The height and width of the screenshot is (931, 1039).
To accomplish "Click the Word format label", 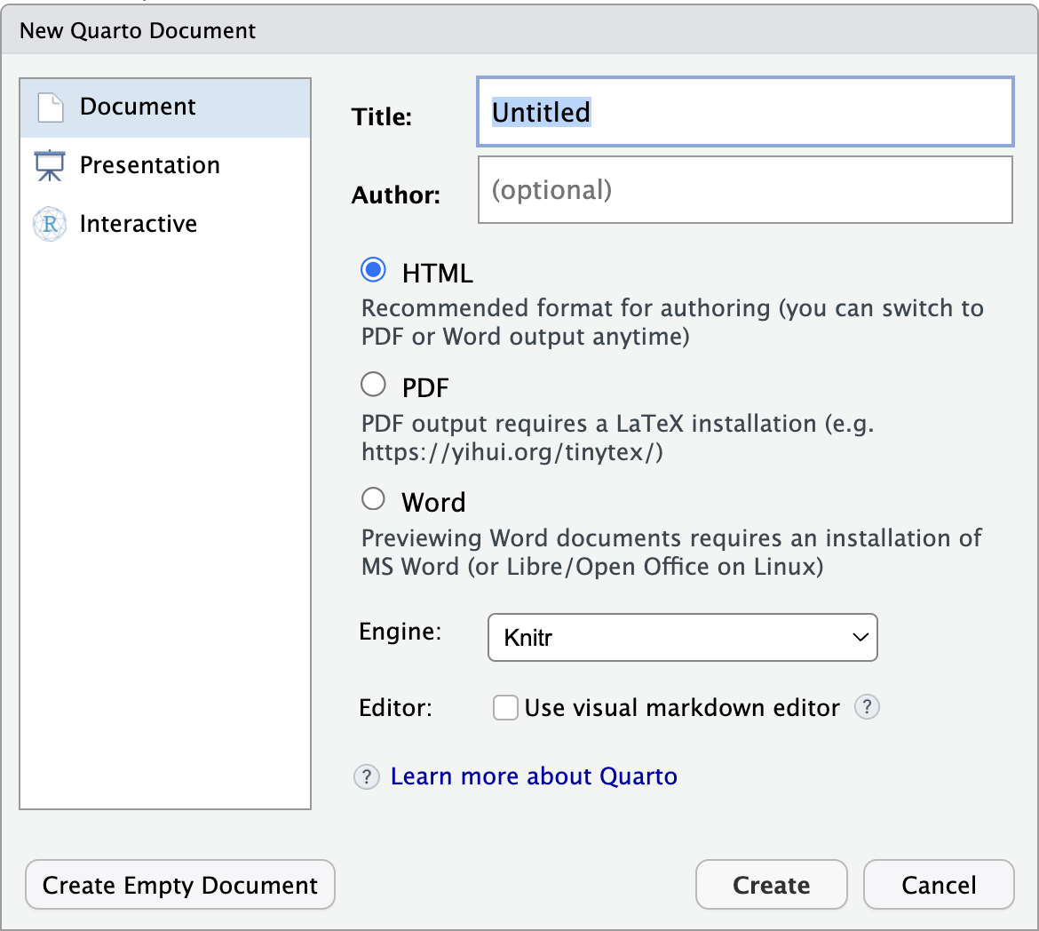I will (433, 503).
